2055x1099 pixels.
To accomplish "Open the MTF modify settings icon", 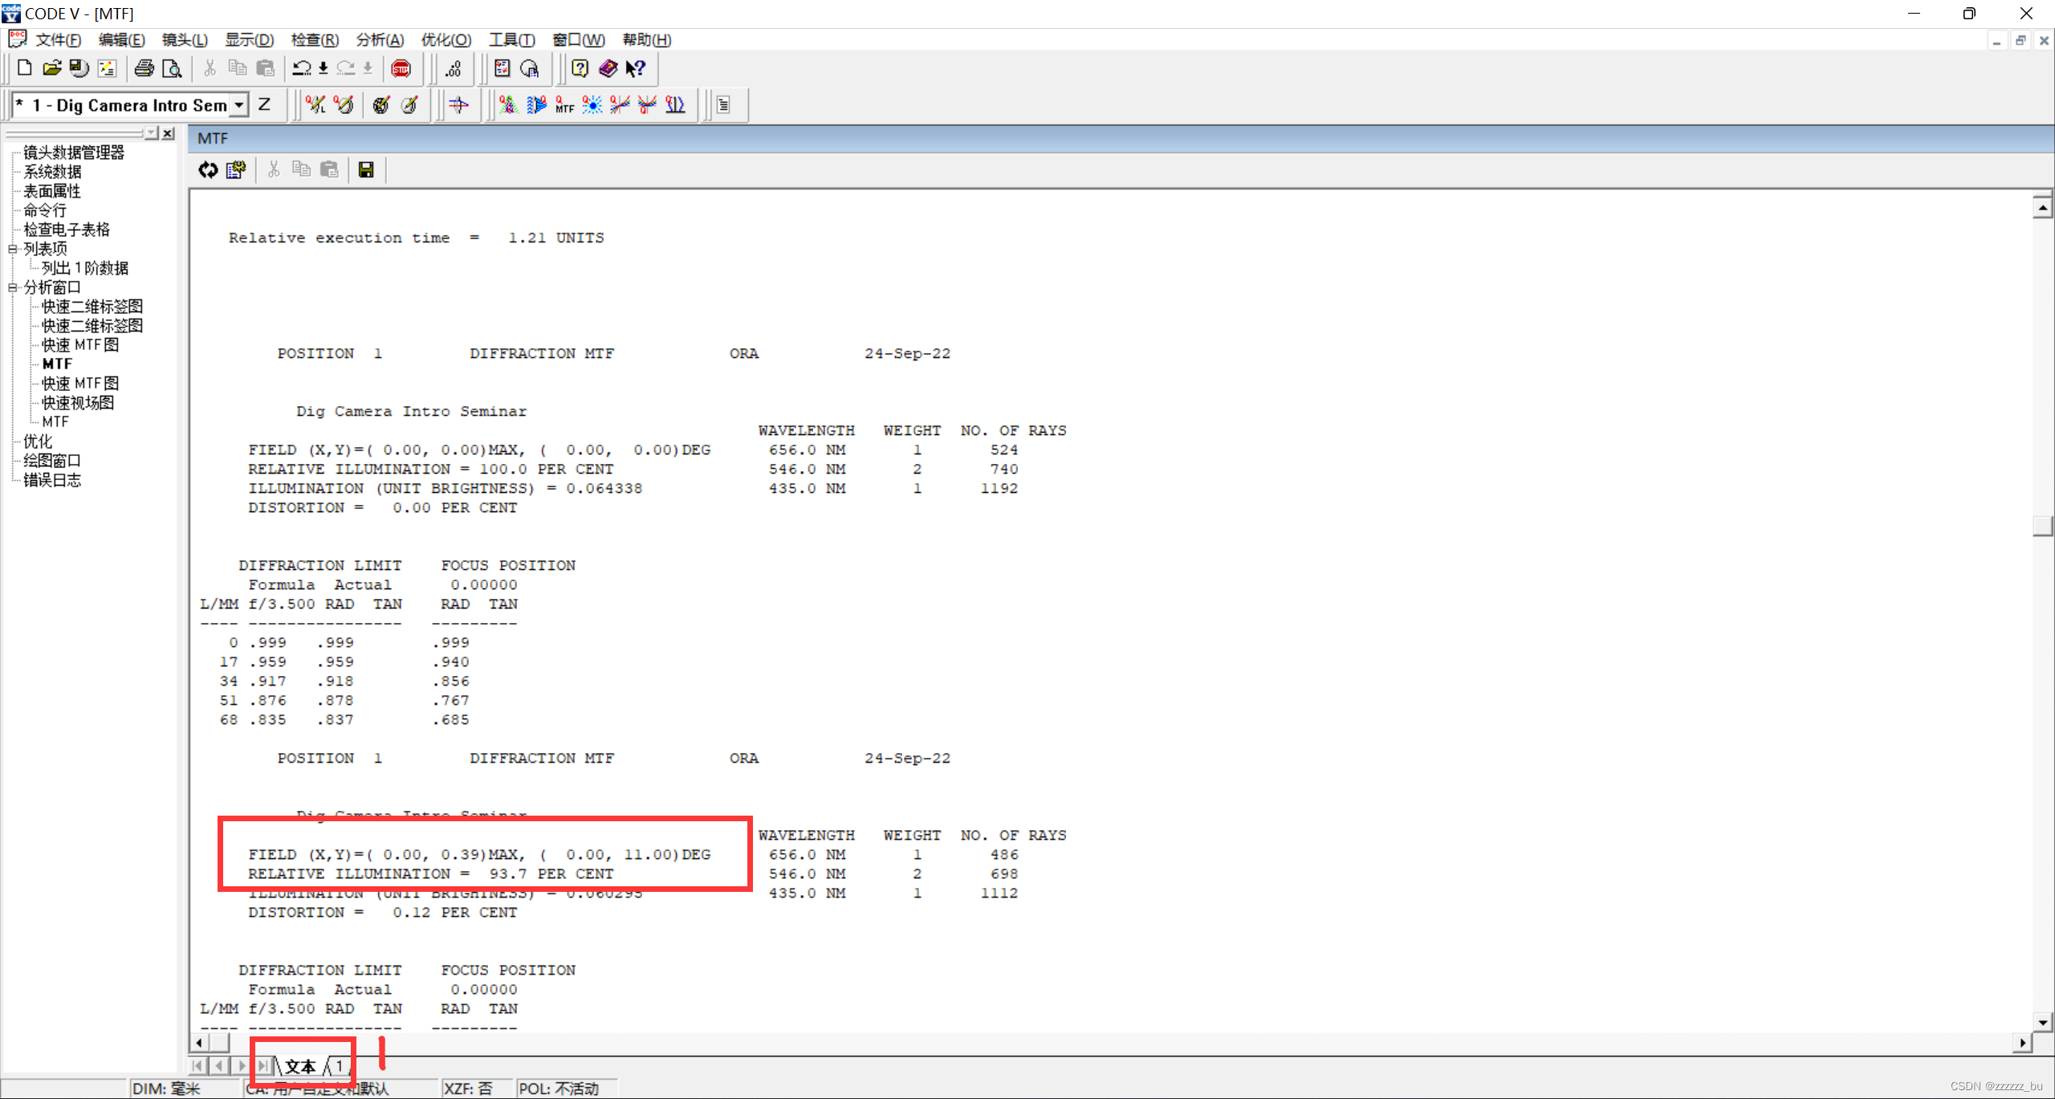I will pyautogui.click(x=236, y=169).
